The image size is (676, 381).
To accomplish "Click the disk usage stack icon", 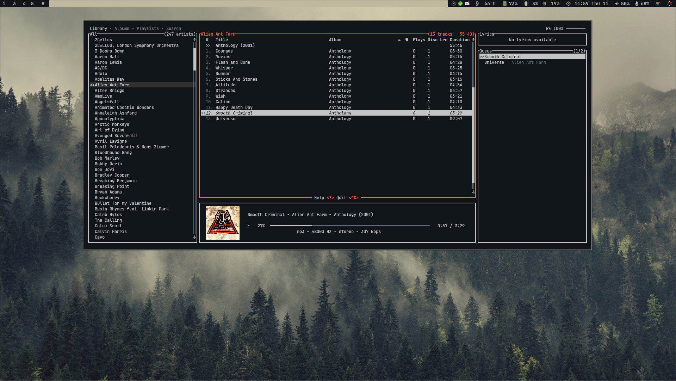I will 504,4.
